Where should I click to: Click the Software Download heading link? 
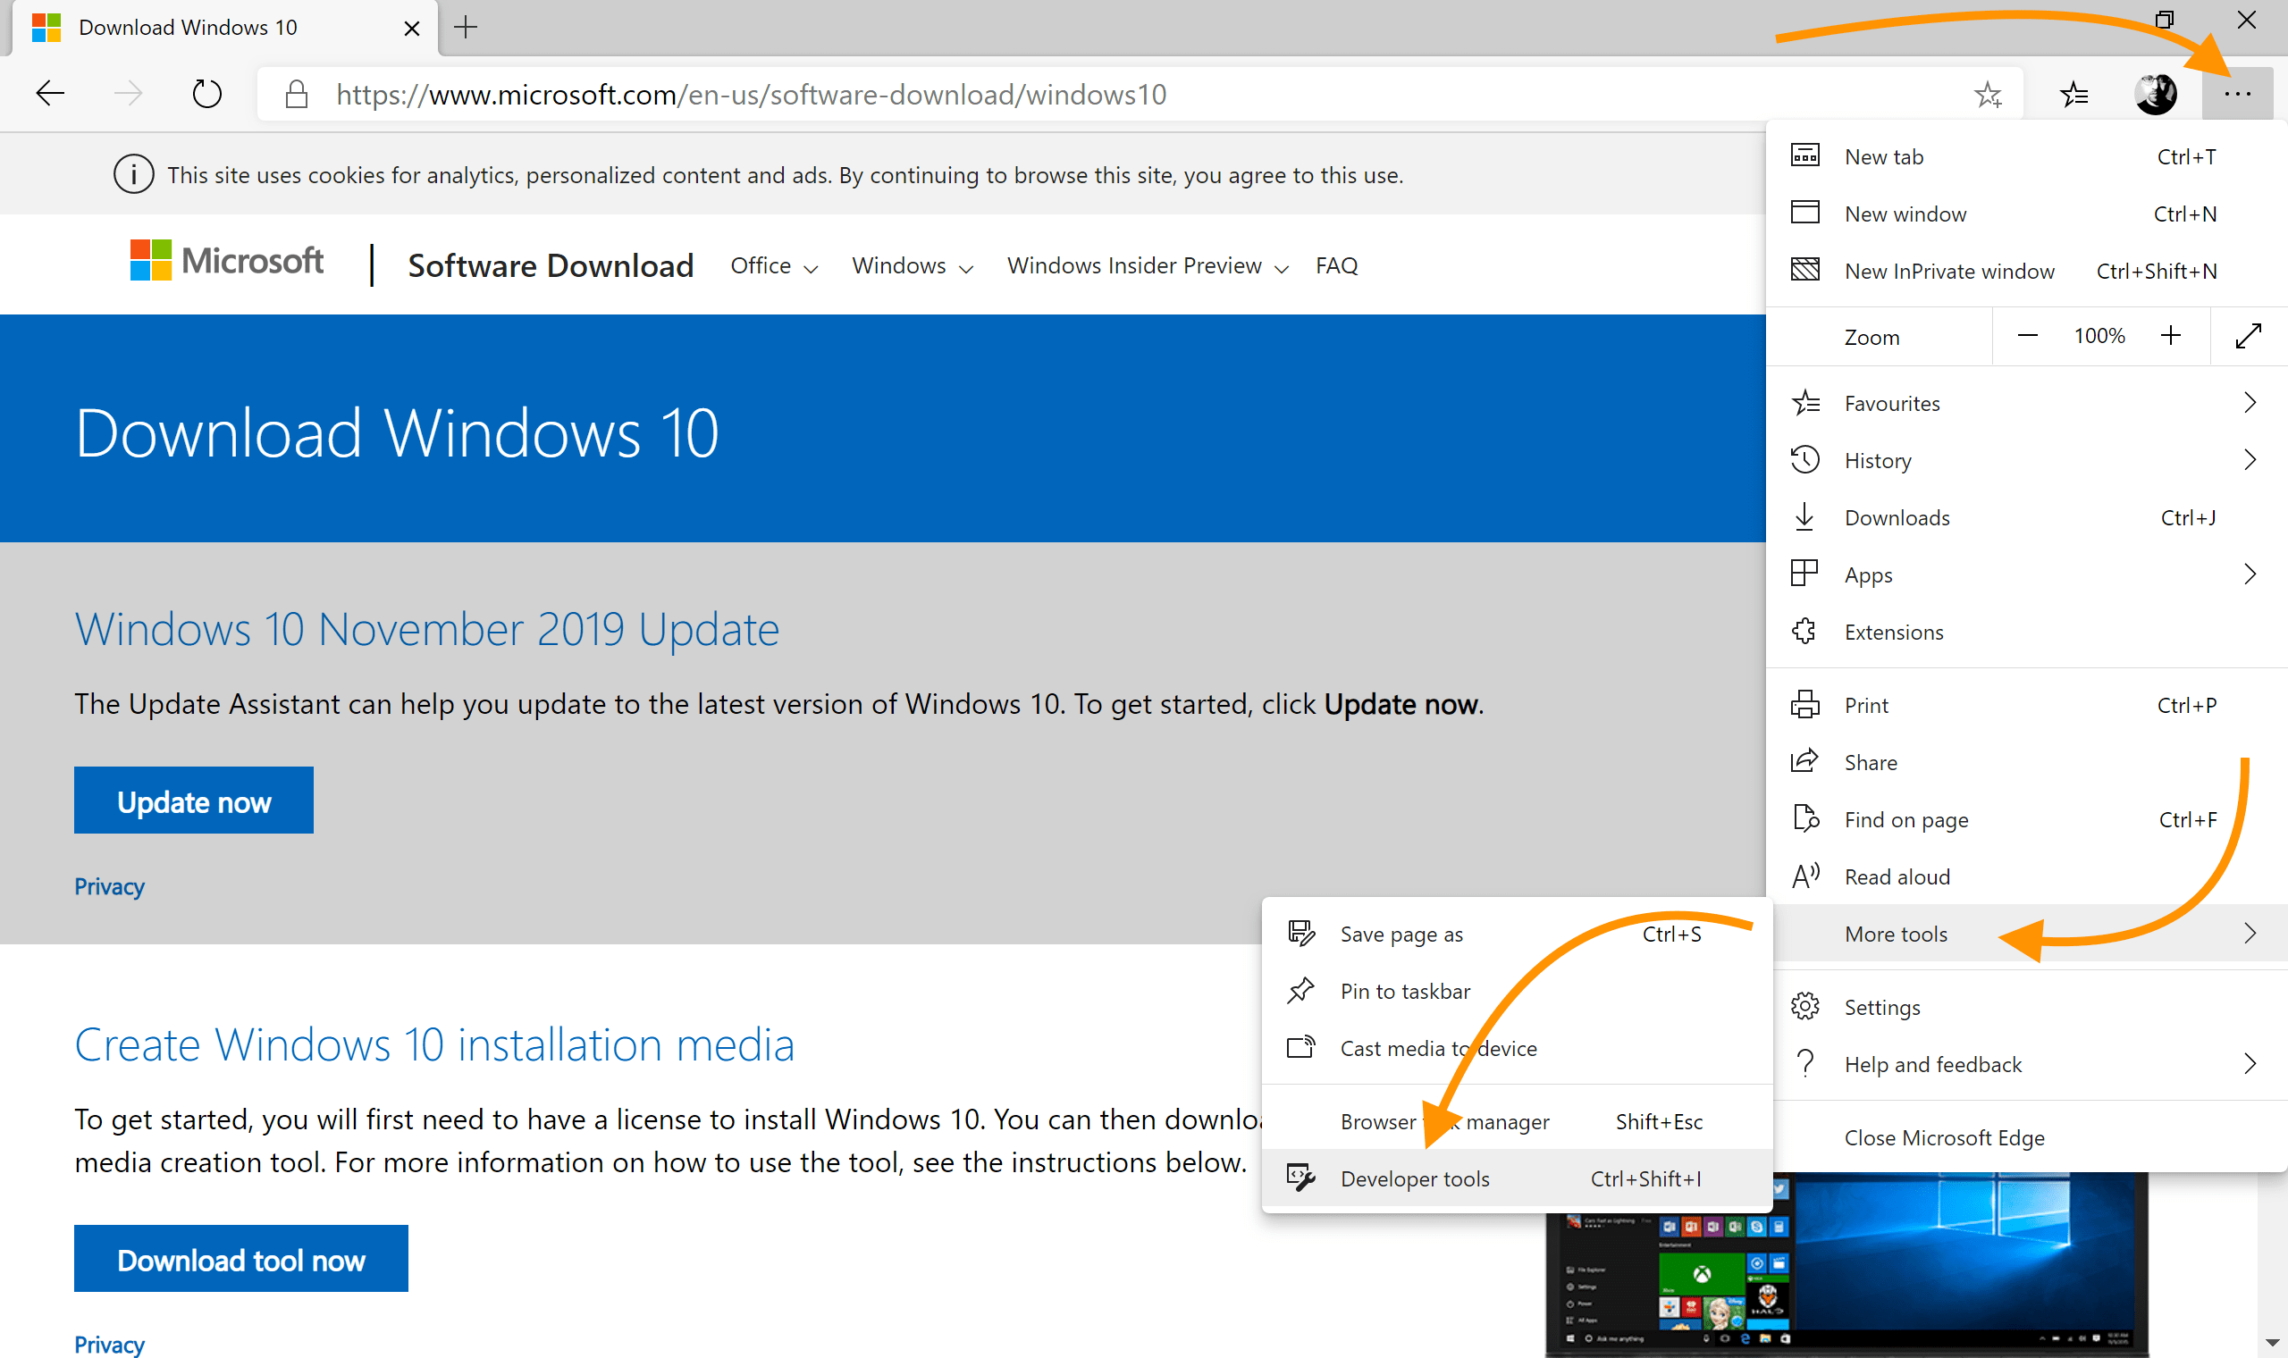click(x=550, y=265)
